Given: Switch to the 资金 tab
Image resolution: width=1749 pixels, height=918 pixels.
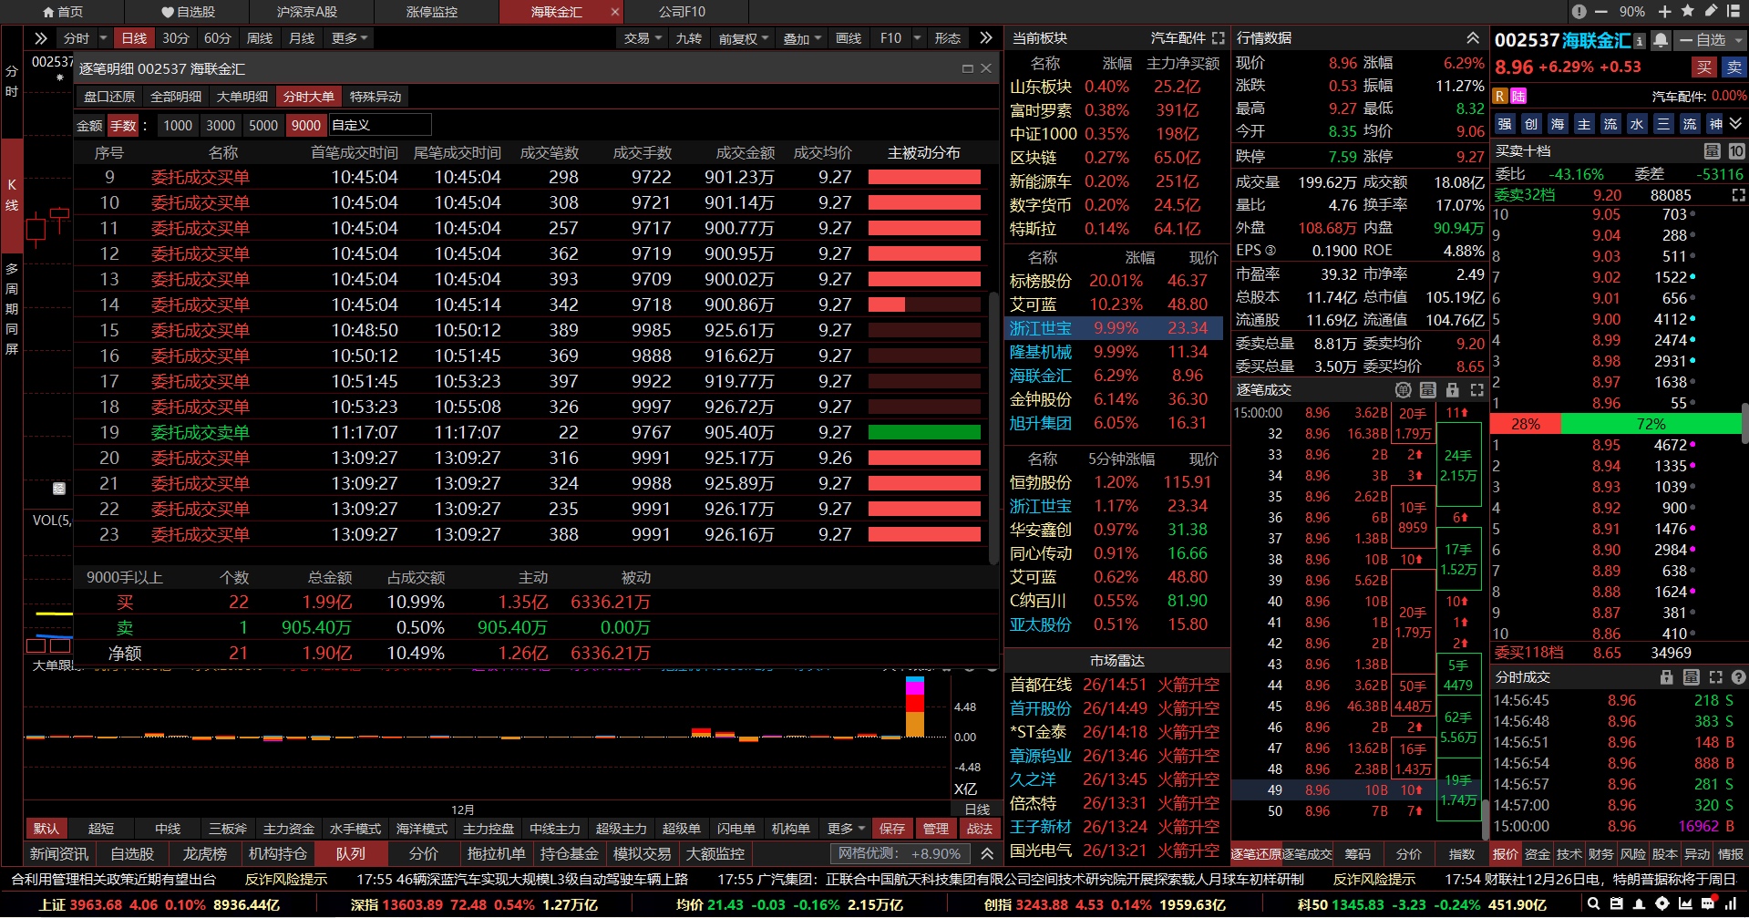Looking at the screenshot, I should click(x=1537, y=854).
